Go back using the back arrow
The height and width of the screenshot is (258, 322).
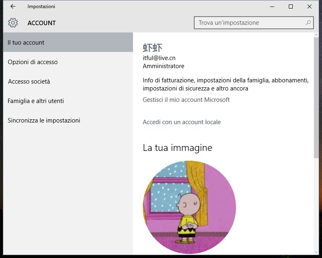[13, 6]
